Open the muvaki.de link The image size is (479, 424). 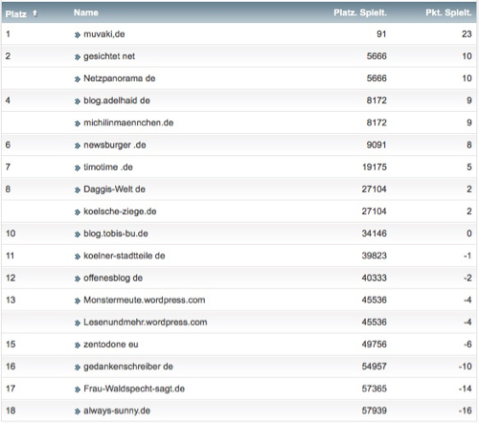[x=104, y=34]
